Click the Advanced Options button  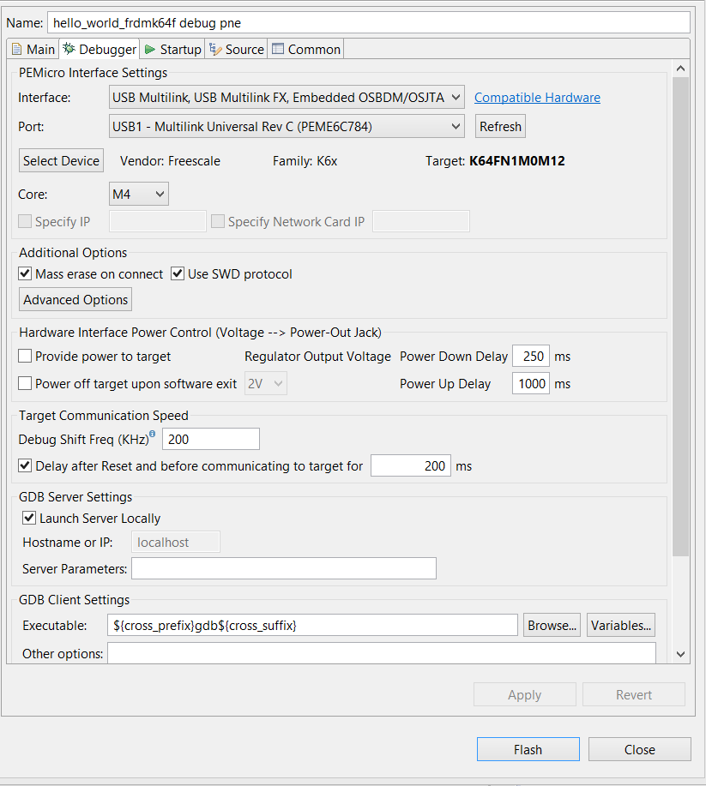pos(75,300)
